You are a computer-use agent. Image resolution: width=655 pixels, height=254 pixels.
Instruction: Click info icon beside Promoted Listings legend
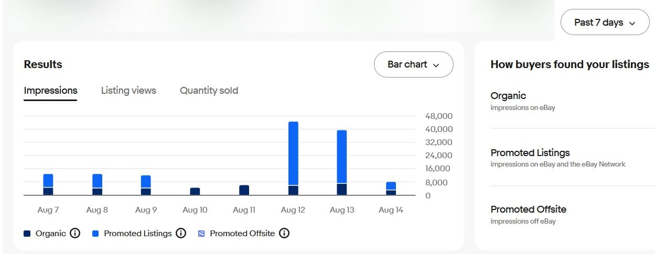pos(181,233)
